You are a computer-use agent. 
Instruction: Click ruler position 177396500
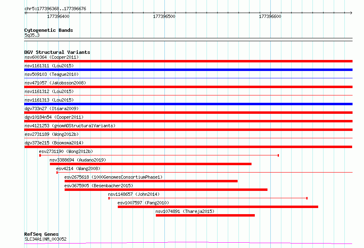[x=164, y=16]
